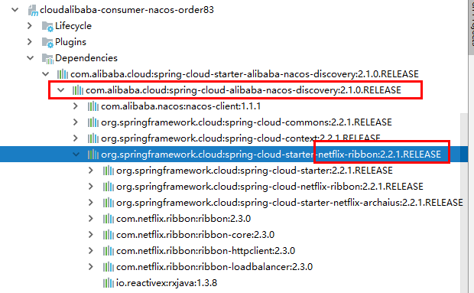
Task: Click library icon of spring-cloud-starter-alibaba-nacos-discovery
Action: 63,74
